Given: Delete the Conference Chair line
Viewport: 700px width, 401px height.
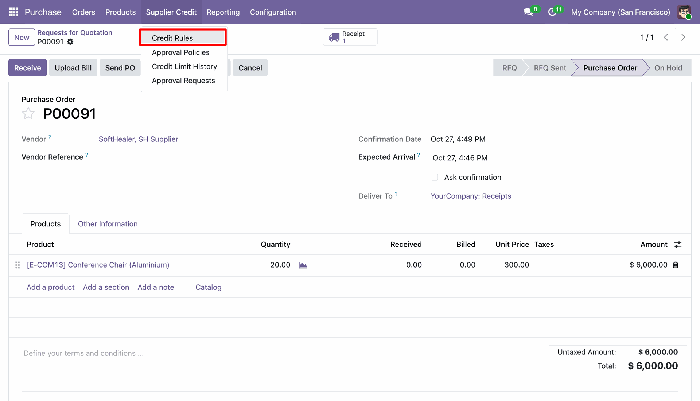Looking at the screenshot, I should [676, 265].
